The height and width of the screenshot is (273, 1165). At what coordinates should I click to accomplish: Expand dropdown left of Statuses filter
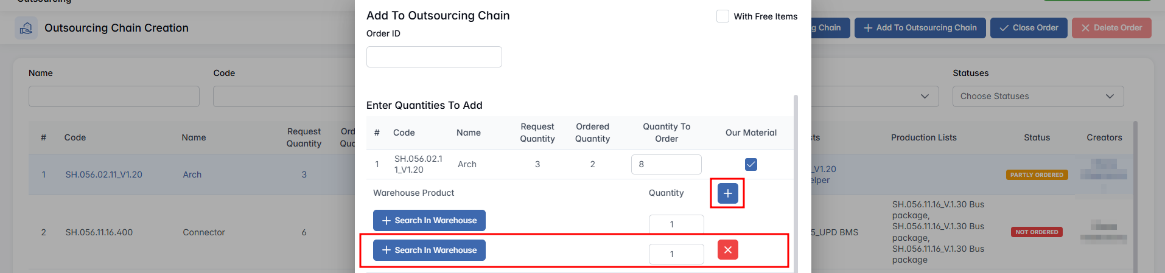[925, 96]
